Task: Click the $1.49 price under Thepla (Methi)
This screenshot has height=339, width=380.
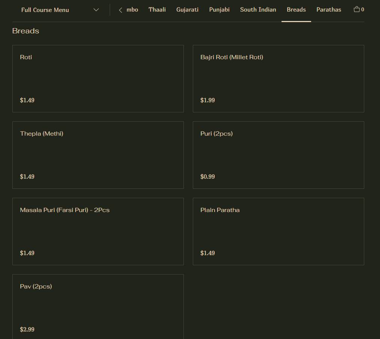Action: click(27, 176)
